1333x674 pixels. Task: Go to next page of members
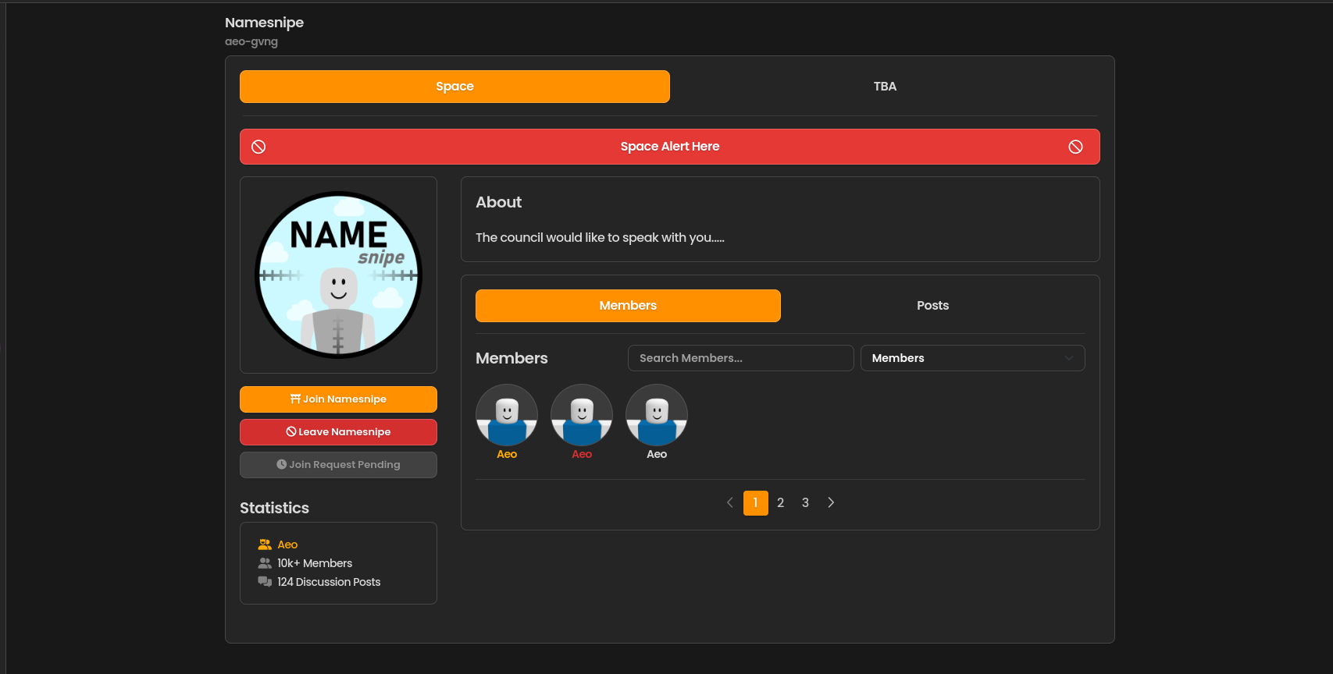[831, 502]
